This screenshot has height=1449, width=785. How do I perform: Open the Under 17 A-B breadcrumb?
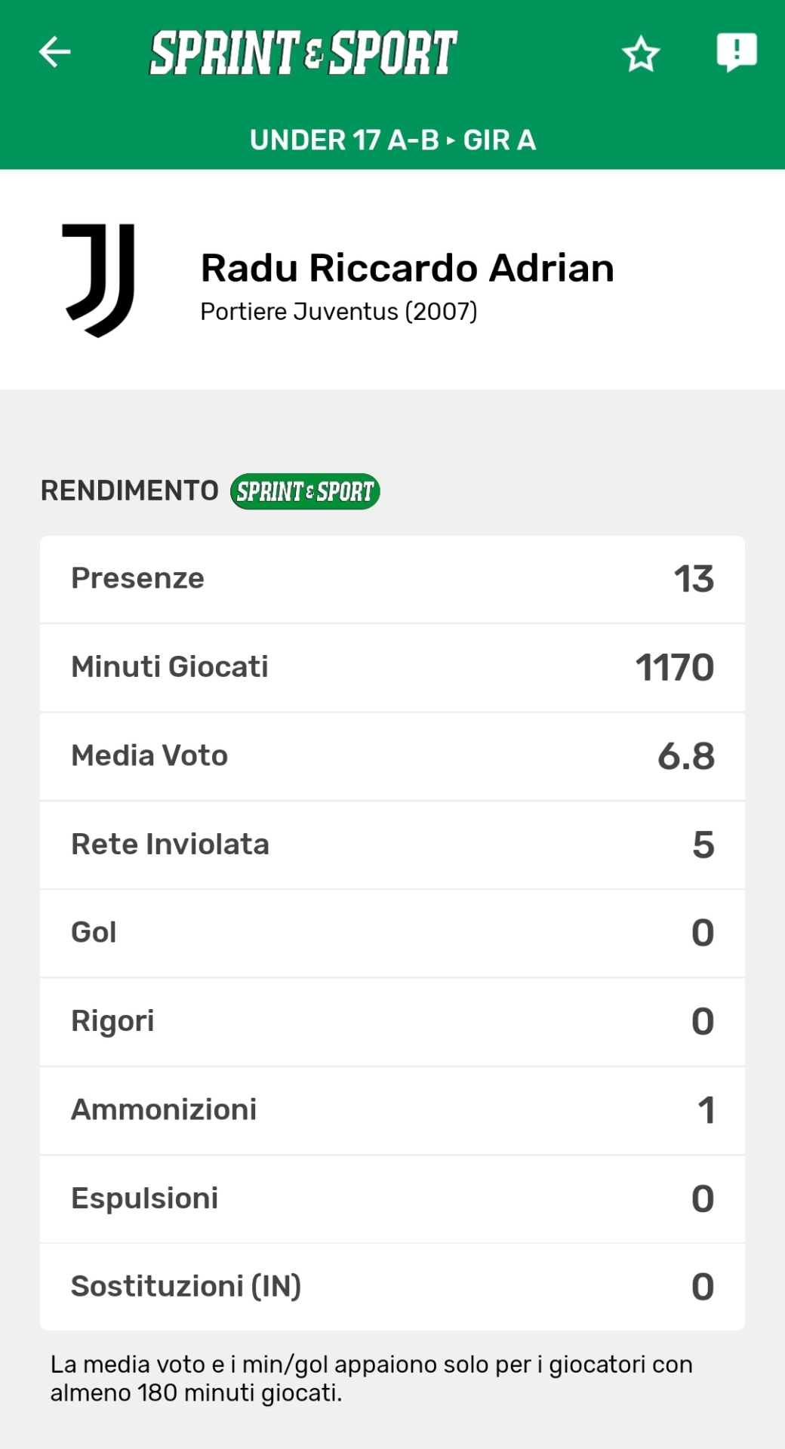pos(344,140)
